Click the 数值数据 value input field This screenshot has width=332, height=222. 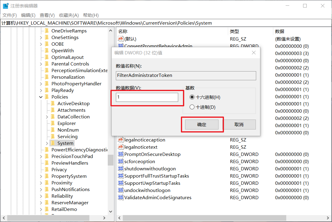[x=147, y=97]
